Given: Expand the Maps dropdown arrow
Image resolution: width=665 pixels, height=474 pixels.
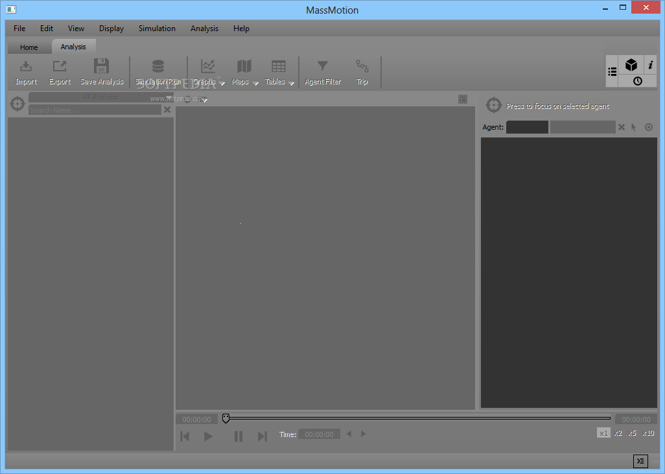Looking at the screenshot, I should [255, 83].
